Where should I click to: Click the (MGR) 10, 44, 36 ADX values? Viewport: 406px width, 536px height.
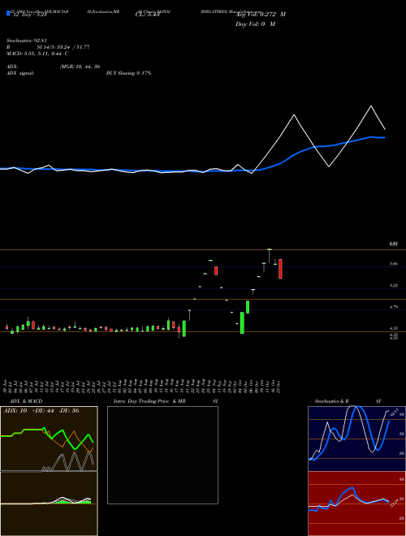(x=80, y=67)
